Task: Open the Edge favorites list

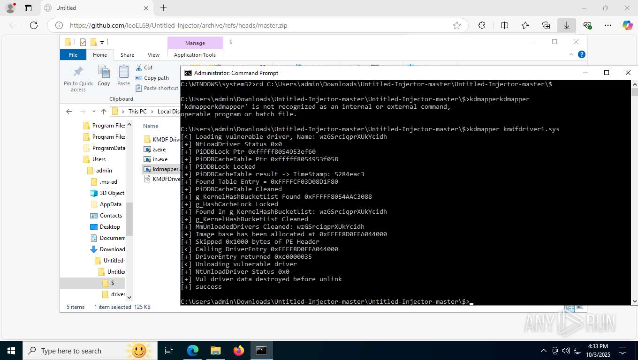Action: coord(525,25)
